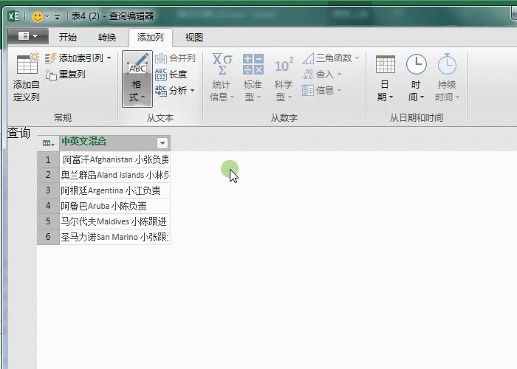517x369 pixels.
Task: Open the file menu button left of 开始
Action: click(x=28, y=37)
